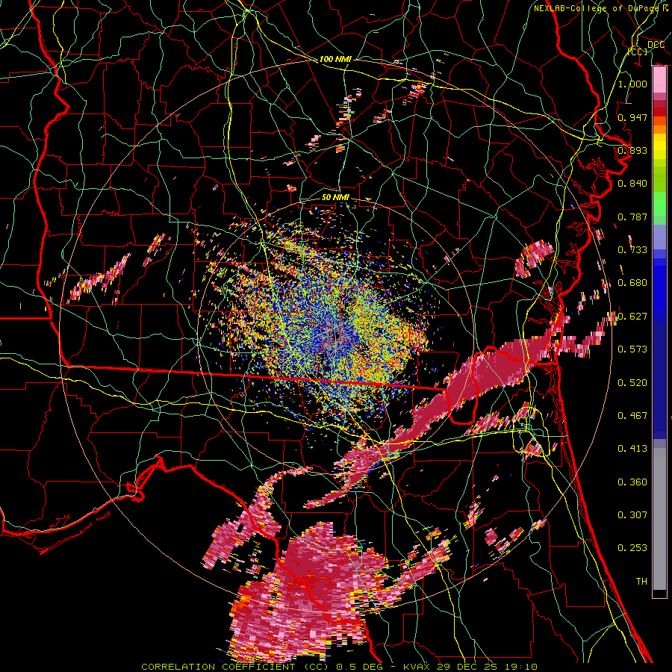The height and width of the screenshot is (672, 672).
Task: Select the 0.947 value on the color scale
Action: point(632,117)
